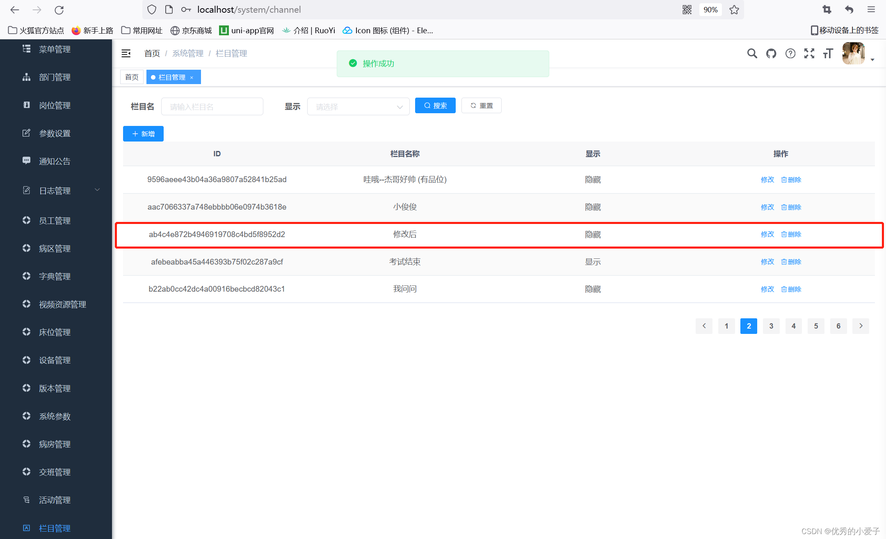Click the 新增 button
The width and height of the screenshot is (886, 539).
point(143,134)
